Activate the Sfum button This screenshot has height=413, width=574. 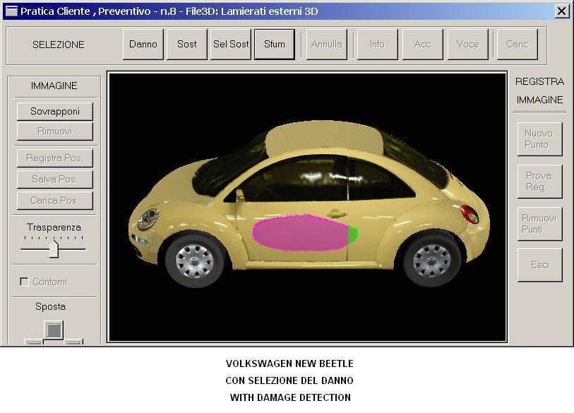point(275,45)
